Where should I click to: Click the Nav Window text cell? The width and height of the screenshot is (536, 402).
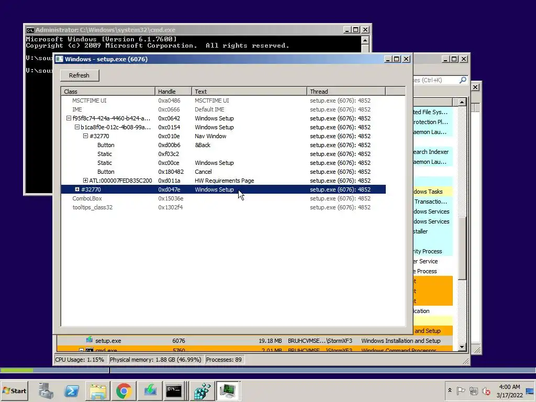pyautogui.click(x=210, y=136)
